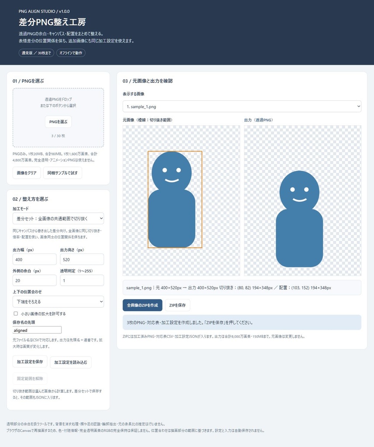The width and height of the screenshot is (374, 447).
Task: Click the 出力（透過PNG） label
Action: tap(259, 120)
